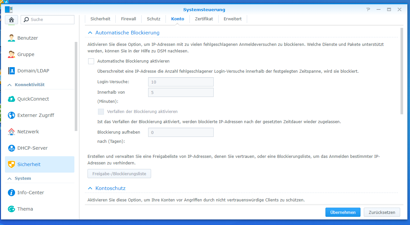Click the Systemsteuerung app icon in title bar
Viewport: 410px width, 225px height.
pyautogui.click(x=9, y=9)
